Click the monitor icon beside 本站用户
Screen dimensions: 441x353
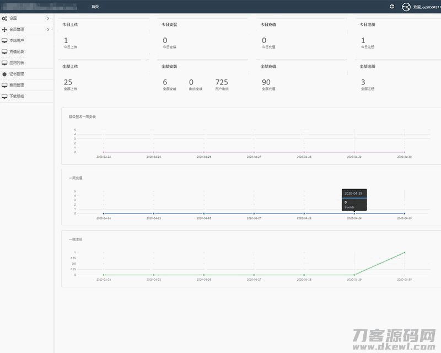[x=5, y=40]
